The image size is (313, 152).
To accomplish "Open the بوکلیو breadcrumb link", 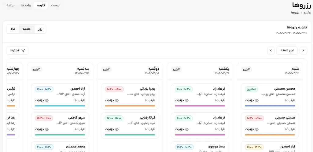I will [x=307, y=13].
